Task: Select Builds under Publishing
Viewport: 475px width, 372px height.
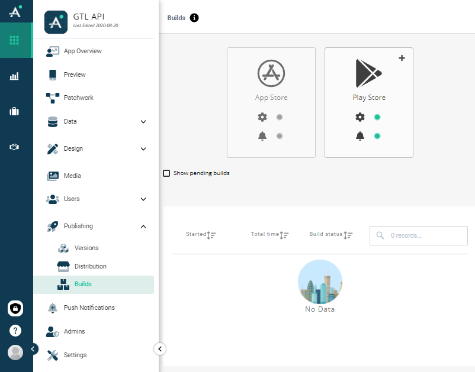Action: [94, 284]
